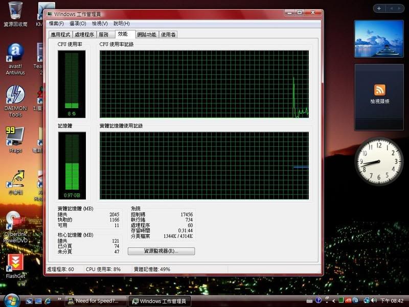
Task: Click the Windows Start orb
Action: click(10, 300)
